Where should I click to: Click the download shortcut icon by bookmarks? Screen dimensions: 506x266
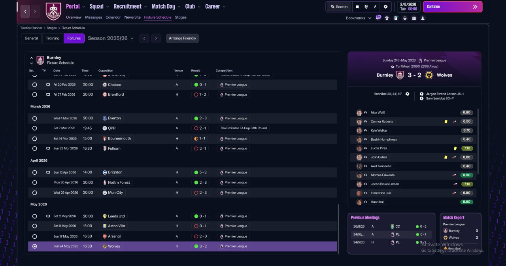[x=423, y=18]
